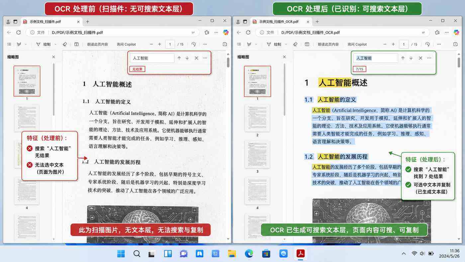Zoom in with plus in left PDF toolbar
The width and height of the screenshot is (465, 262).
click(x=159, y=44)
